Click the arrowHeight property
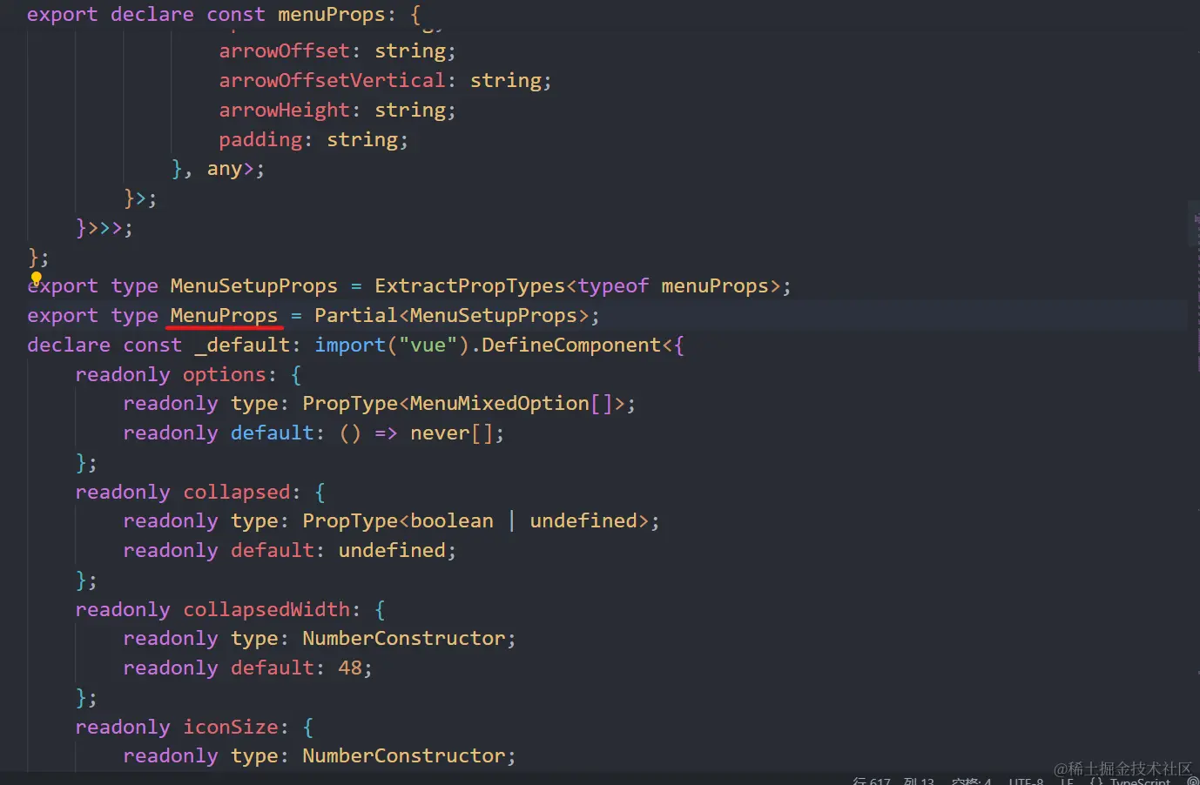Viewport: 1200px width, 785px height. coord(284,110)
